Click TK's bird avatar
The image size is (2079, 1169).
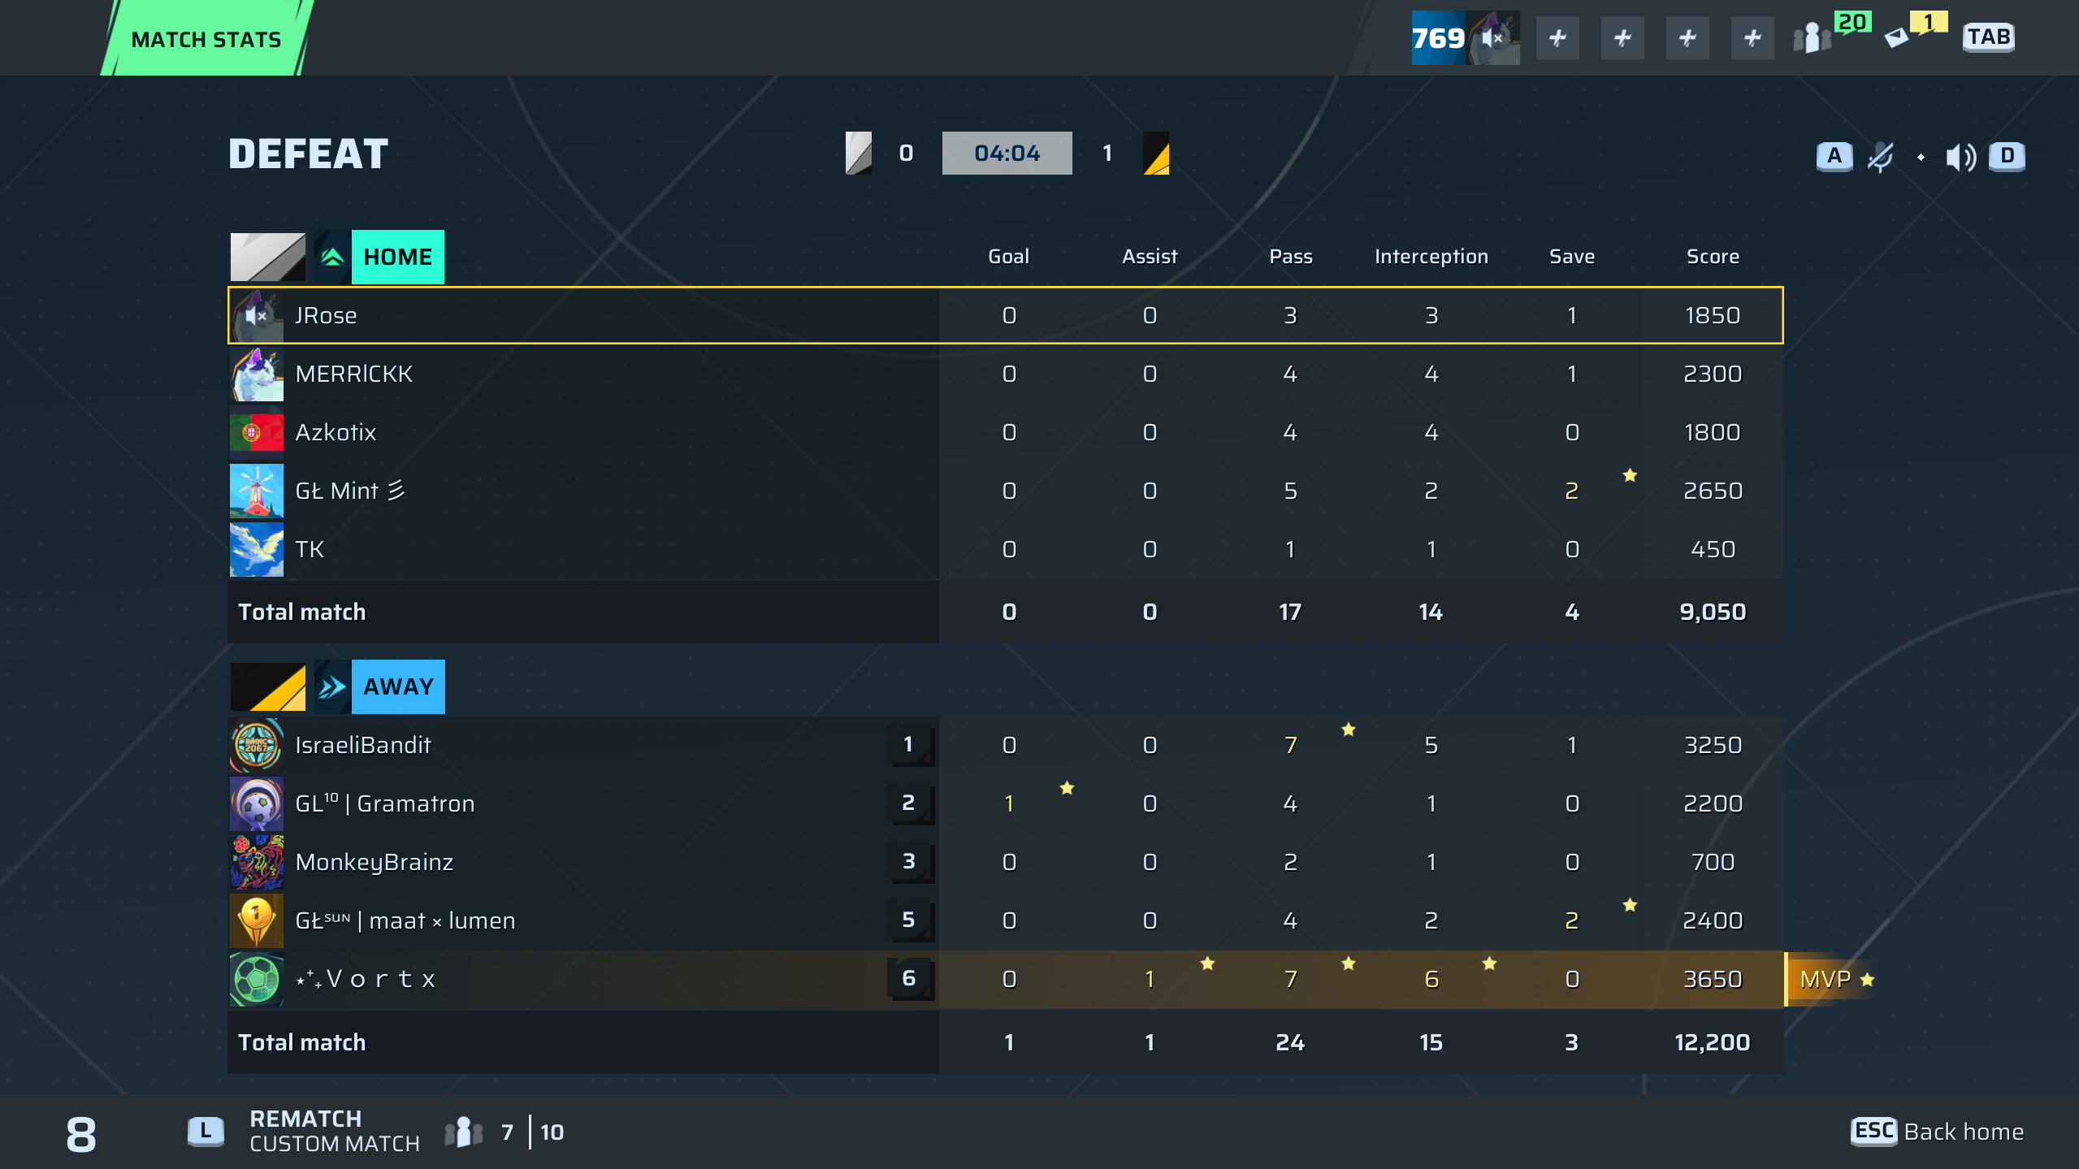[257, 549]
